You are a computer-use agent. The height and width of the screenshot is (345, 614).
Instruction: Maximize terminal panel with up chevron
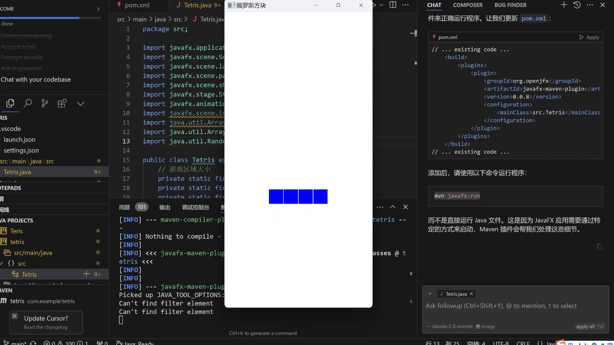(393, 207)
